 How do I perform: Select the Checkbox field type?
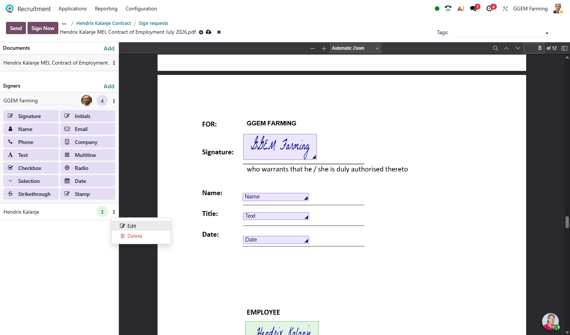[31, 168]
